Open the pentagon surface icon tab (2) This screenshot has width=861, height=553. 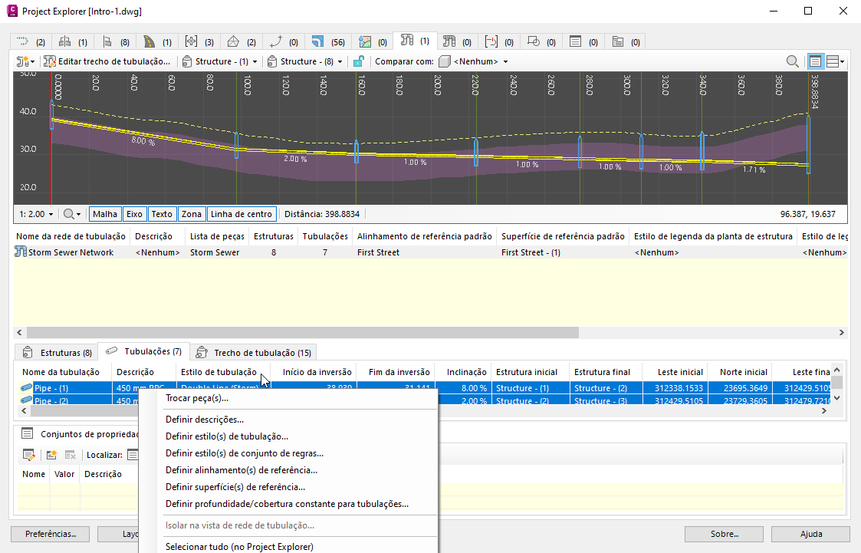(x=242, y=41)
